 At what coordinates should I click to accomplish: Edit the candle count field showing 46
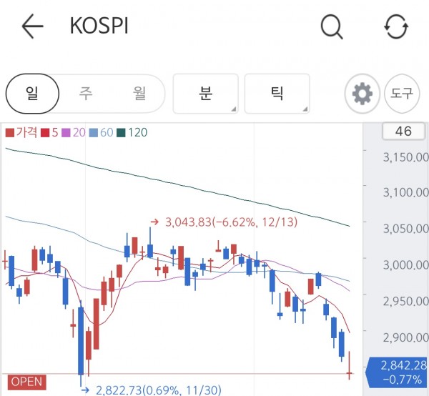(403, 132)
